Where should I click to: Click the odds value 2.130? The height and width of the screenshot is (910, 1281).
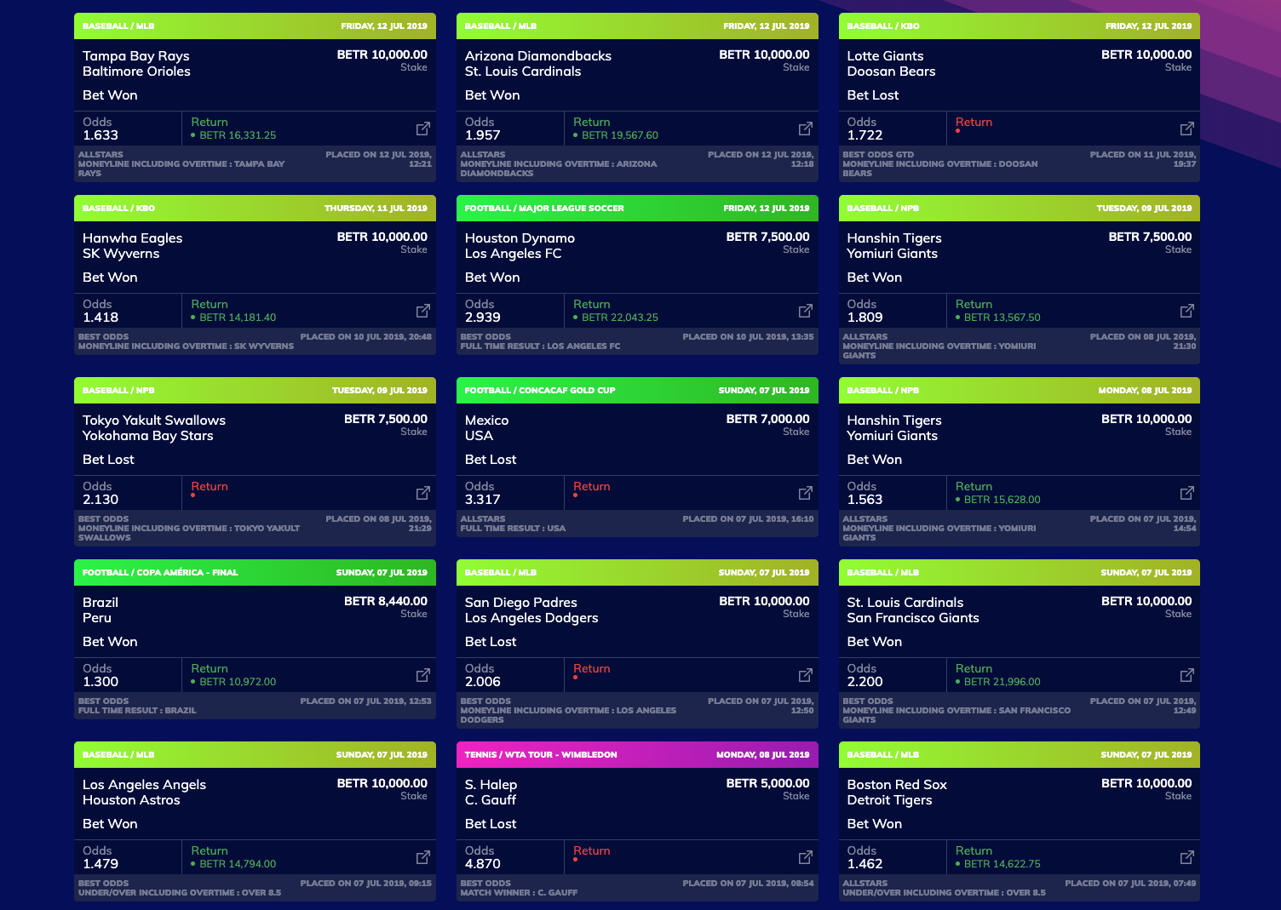[101, 500]
